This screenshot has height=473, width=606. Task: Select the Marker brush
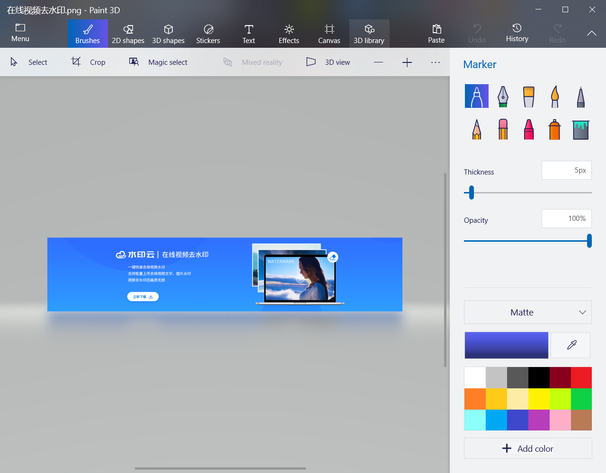pos(477,96)
